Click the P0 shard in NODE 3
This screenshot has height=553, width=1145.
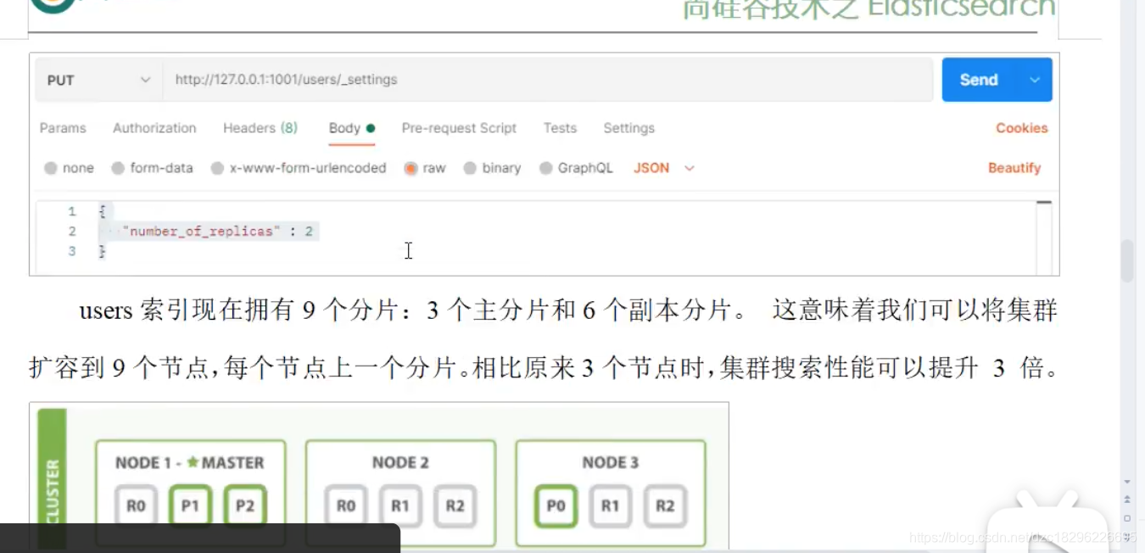pyautogui.click(x=556, y=506)
